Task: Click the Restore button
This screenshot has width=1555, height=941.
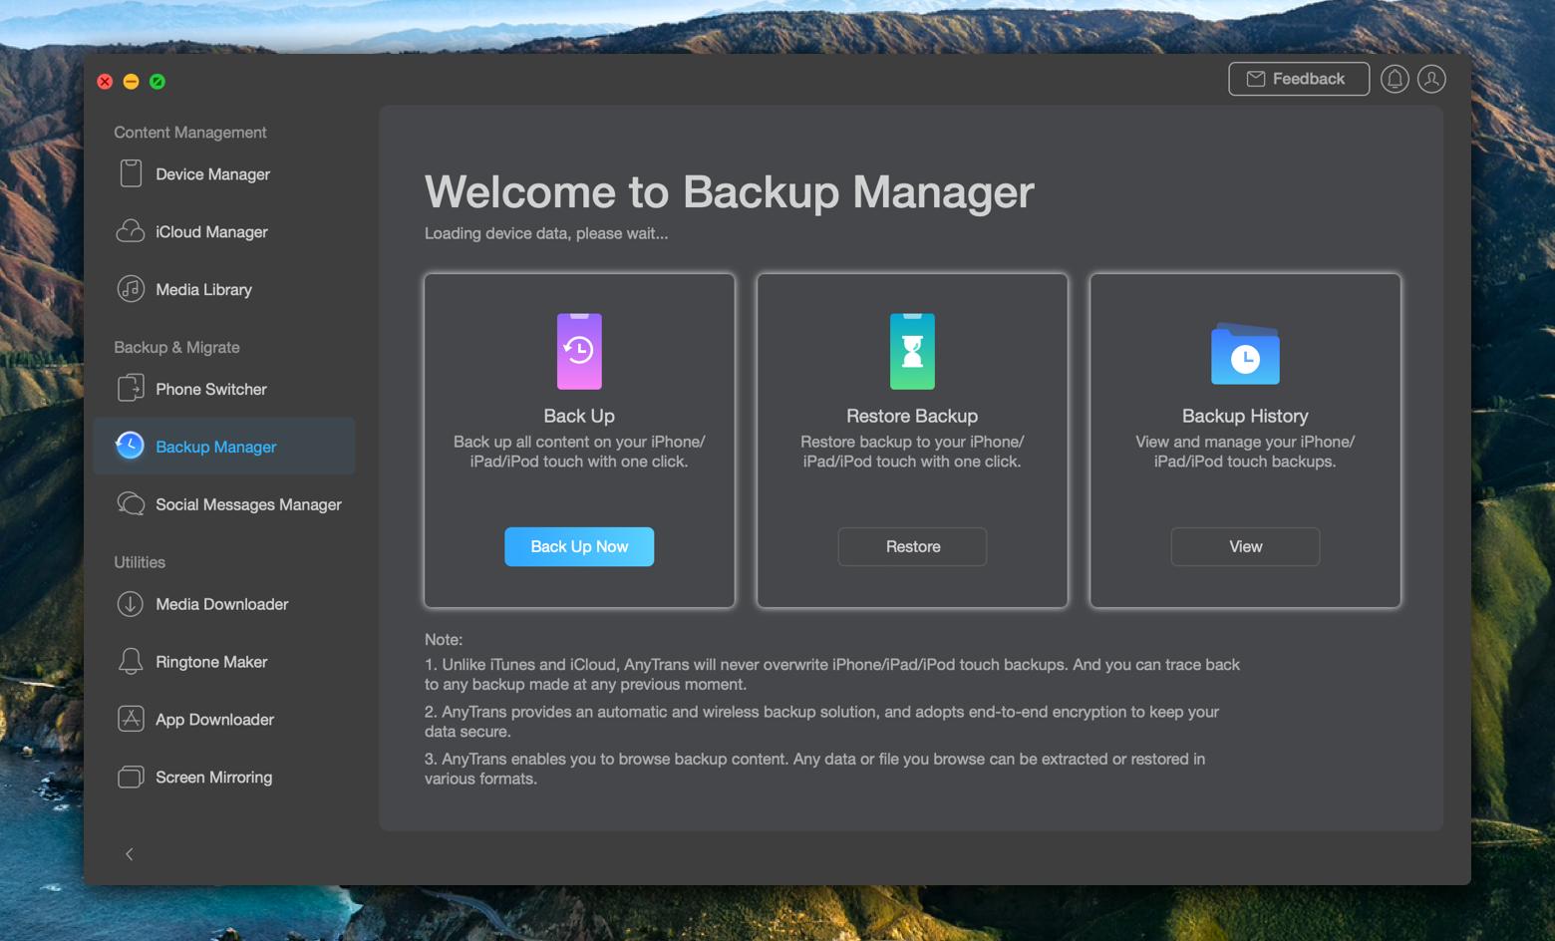Action: point(912,546)
